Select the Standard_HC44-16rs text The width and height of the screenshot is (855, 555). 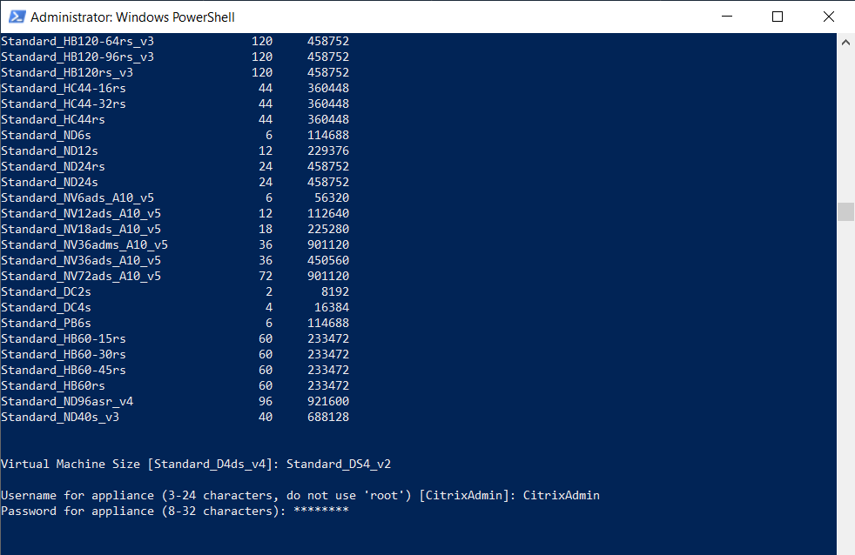(x=64, y=88)
